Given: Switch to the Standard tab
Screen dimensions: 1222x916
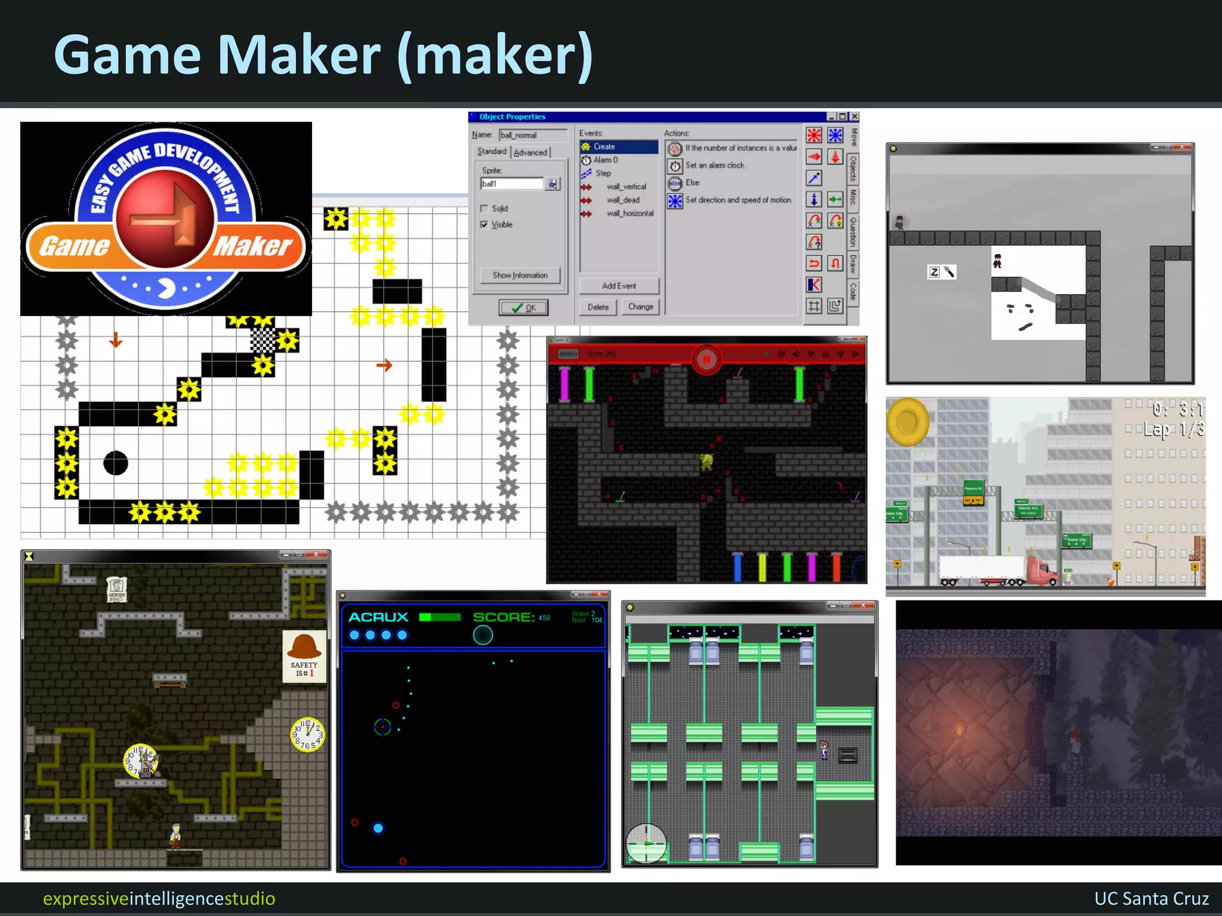Looking at the screenshot, I should coord(492,152).
